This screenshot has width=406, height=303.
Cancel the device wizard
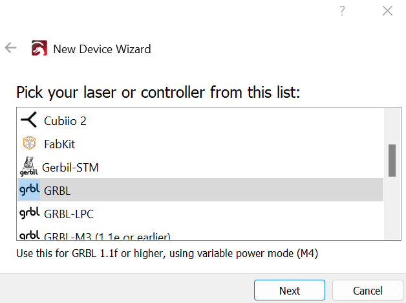coord(367,291)
